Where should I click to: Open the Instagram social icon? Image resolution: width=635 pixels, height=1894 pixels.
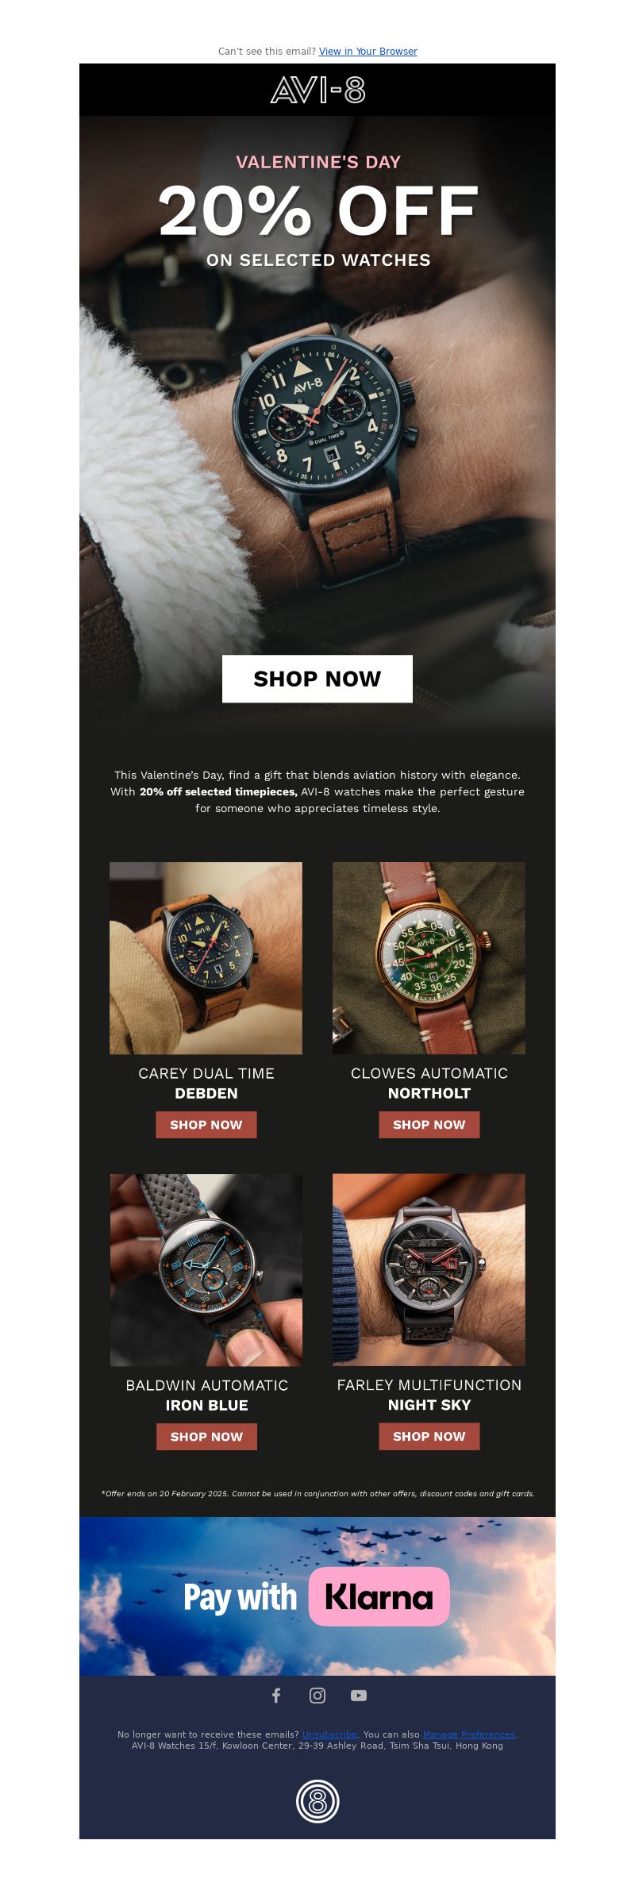pos(317,1696)
